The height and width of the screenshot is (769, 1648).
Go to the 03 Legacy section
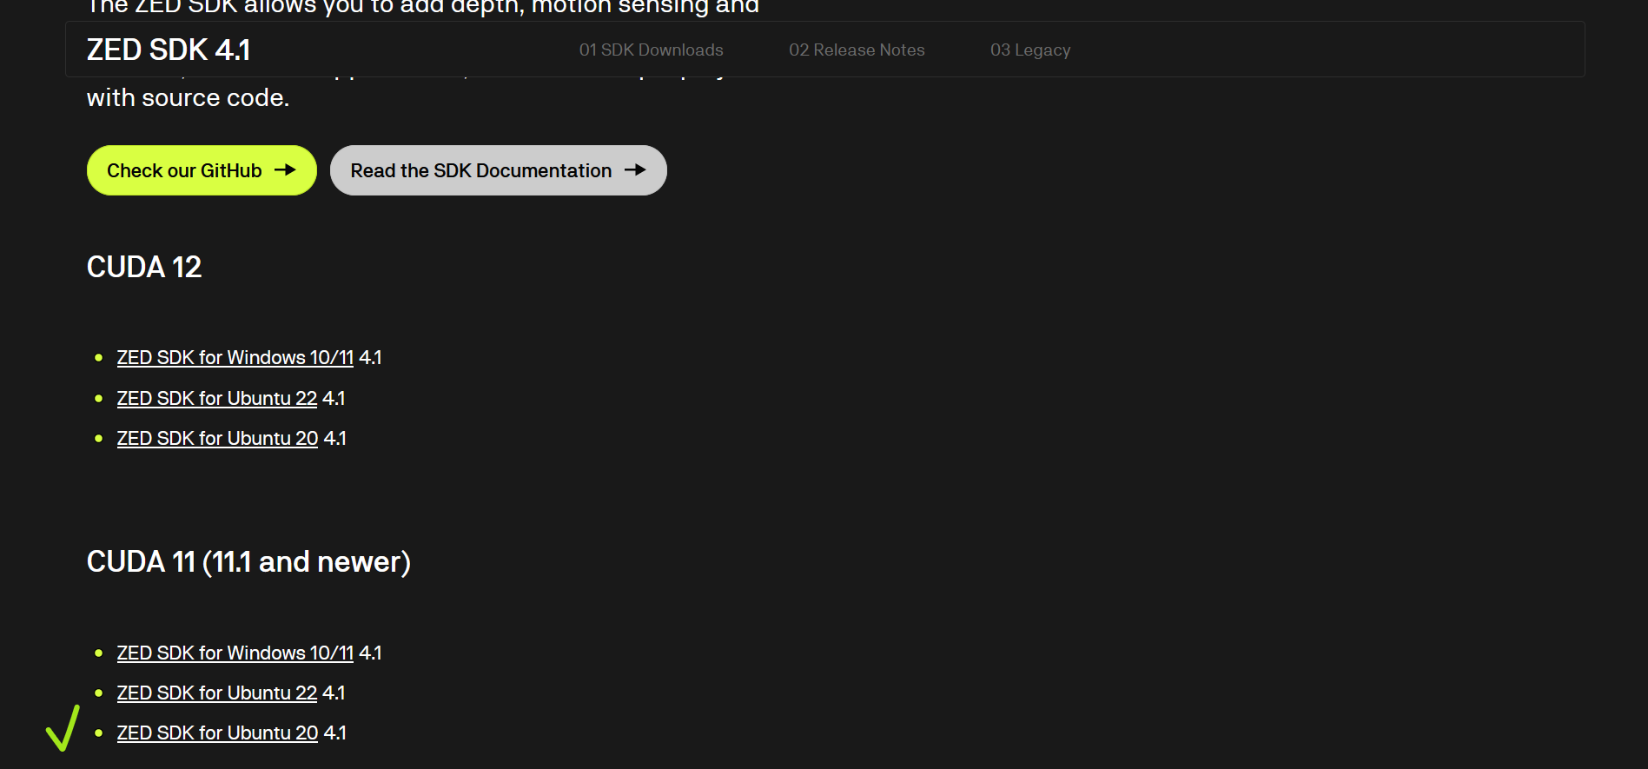click(x=1029, y=50)
